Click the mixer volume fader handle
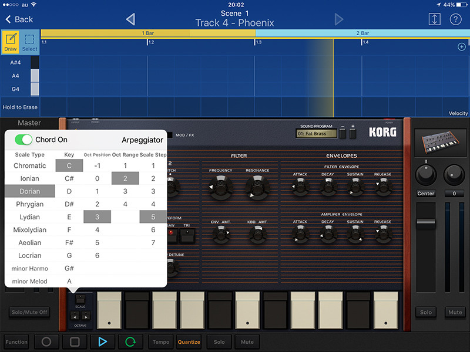The width and height of the screenshot is (470, 352). (425, 223)
